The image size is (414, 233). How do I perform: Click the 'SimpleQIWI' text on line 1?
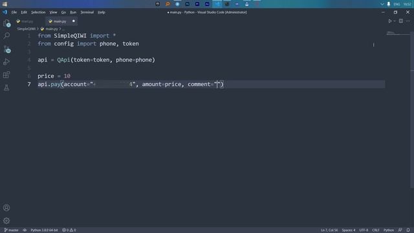tap(70, 36)
